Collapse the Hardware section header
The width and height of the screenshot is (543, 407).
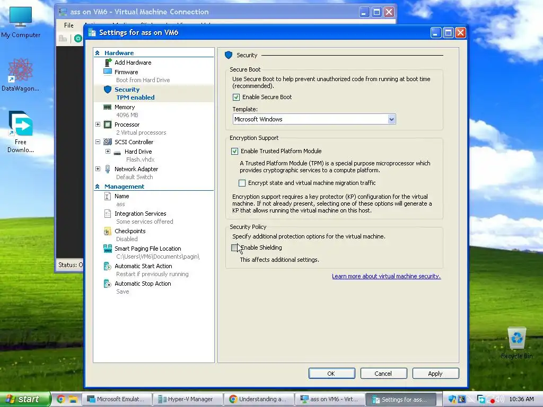coord(98,53)
